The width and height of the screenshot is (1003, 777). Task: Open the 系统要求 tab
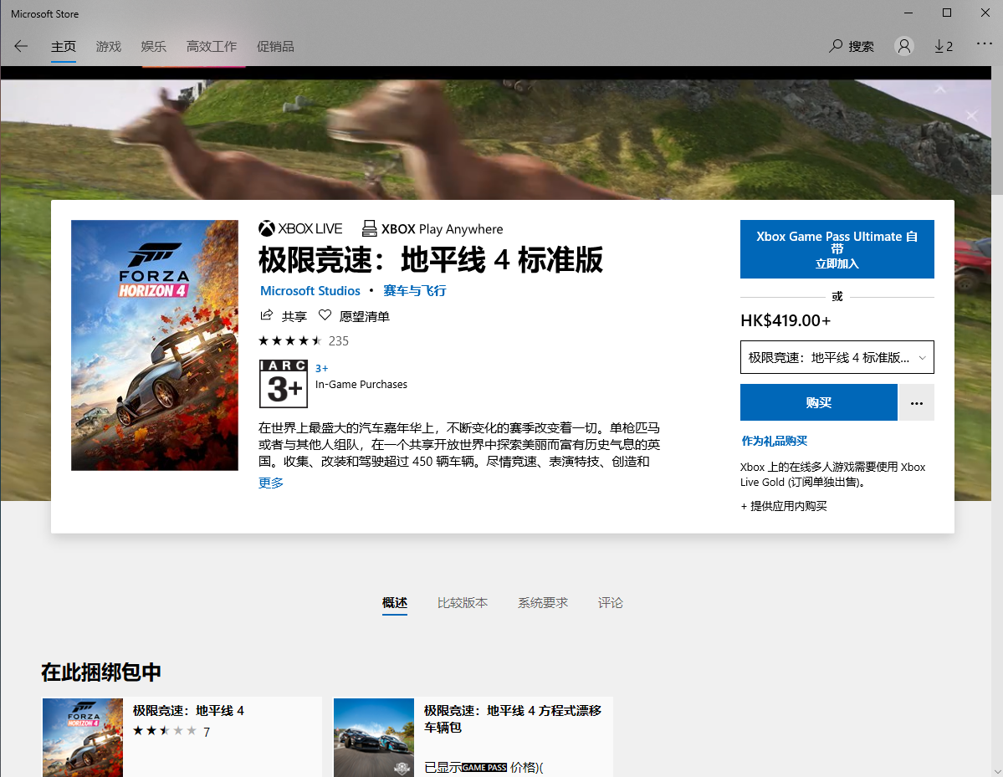542,602
